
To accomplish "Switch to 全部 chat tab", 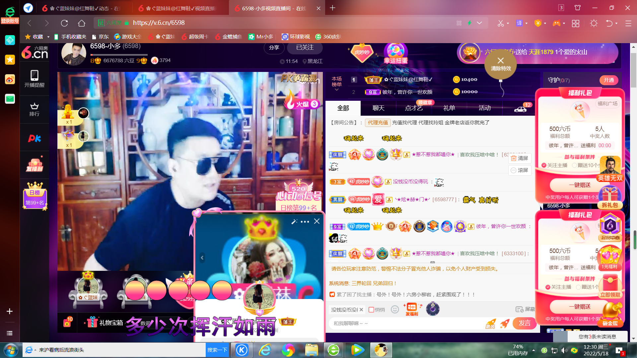I will click(343, 108).
